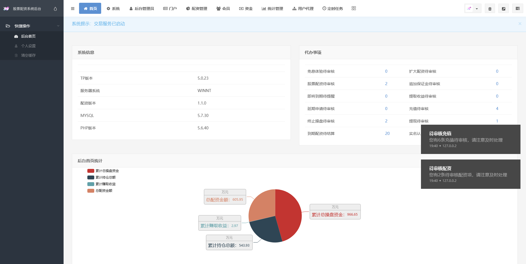The image size is (526, 264).
Task: Click the 待审核充值 notification popup
Action: (x=470, y=139)
